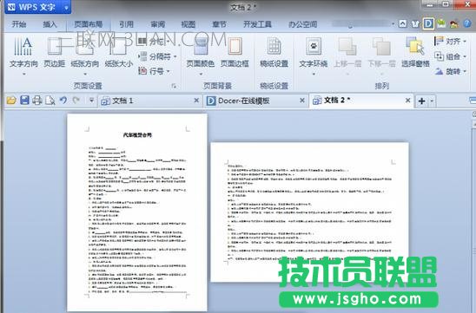476x313 pixels.
Task: Click 分栏 columns button
Action: point(154,42)
